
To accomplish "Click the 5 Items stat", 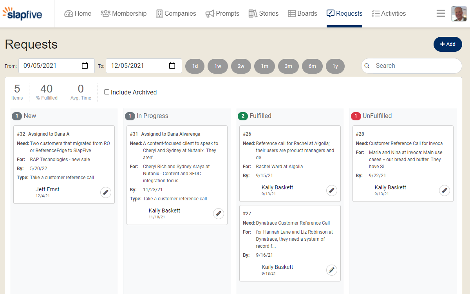I will coord(17,93).
